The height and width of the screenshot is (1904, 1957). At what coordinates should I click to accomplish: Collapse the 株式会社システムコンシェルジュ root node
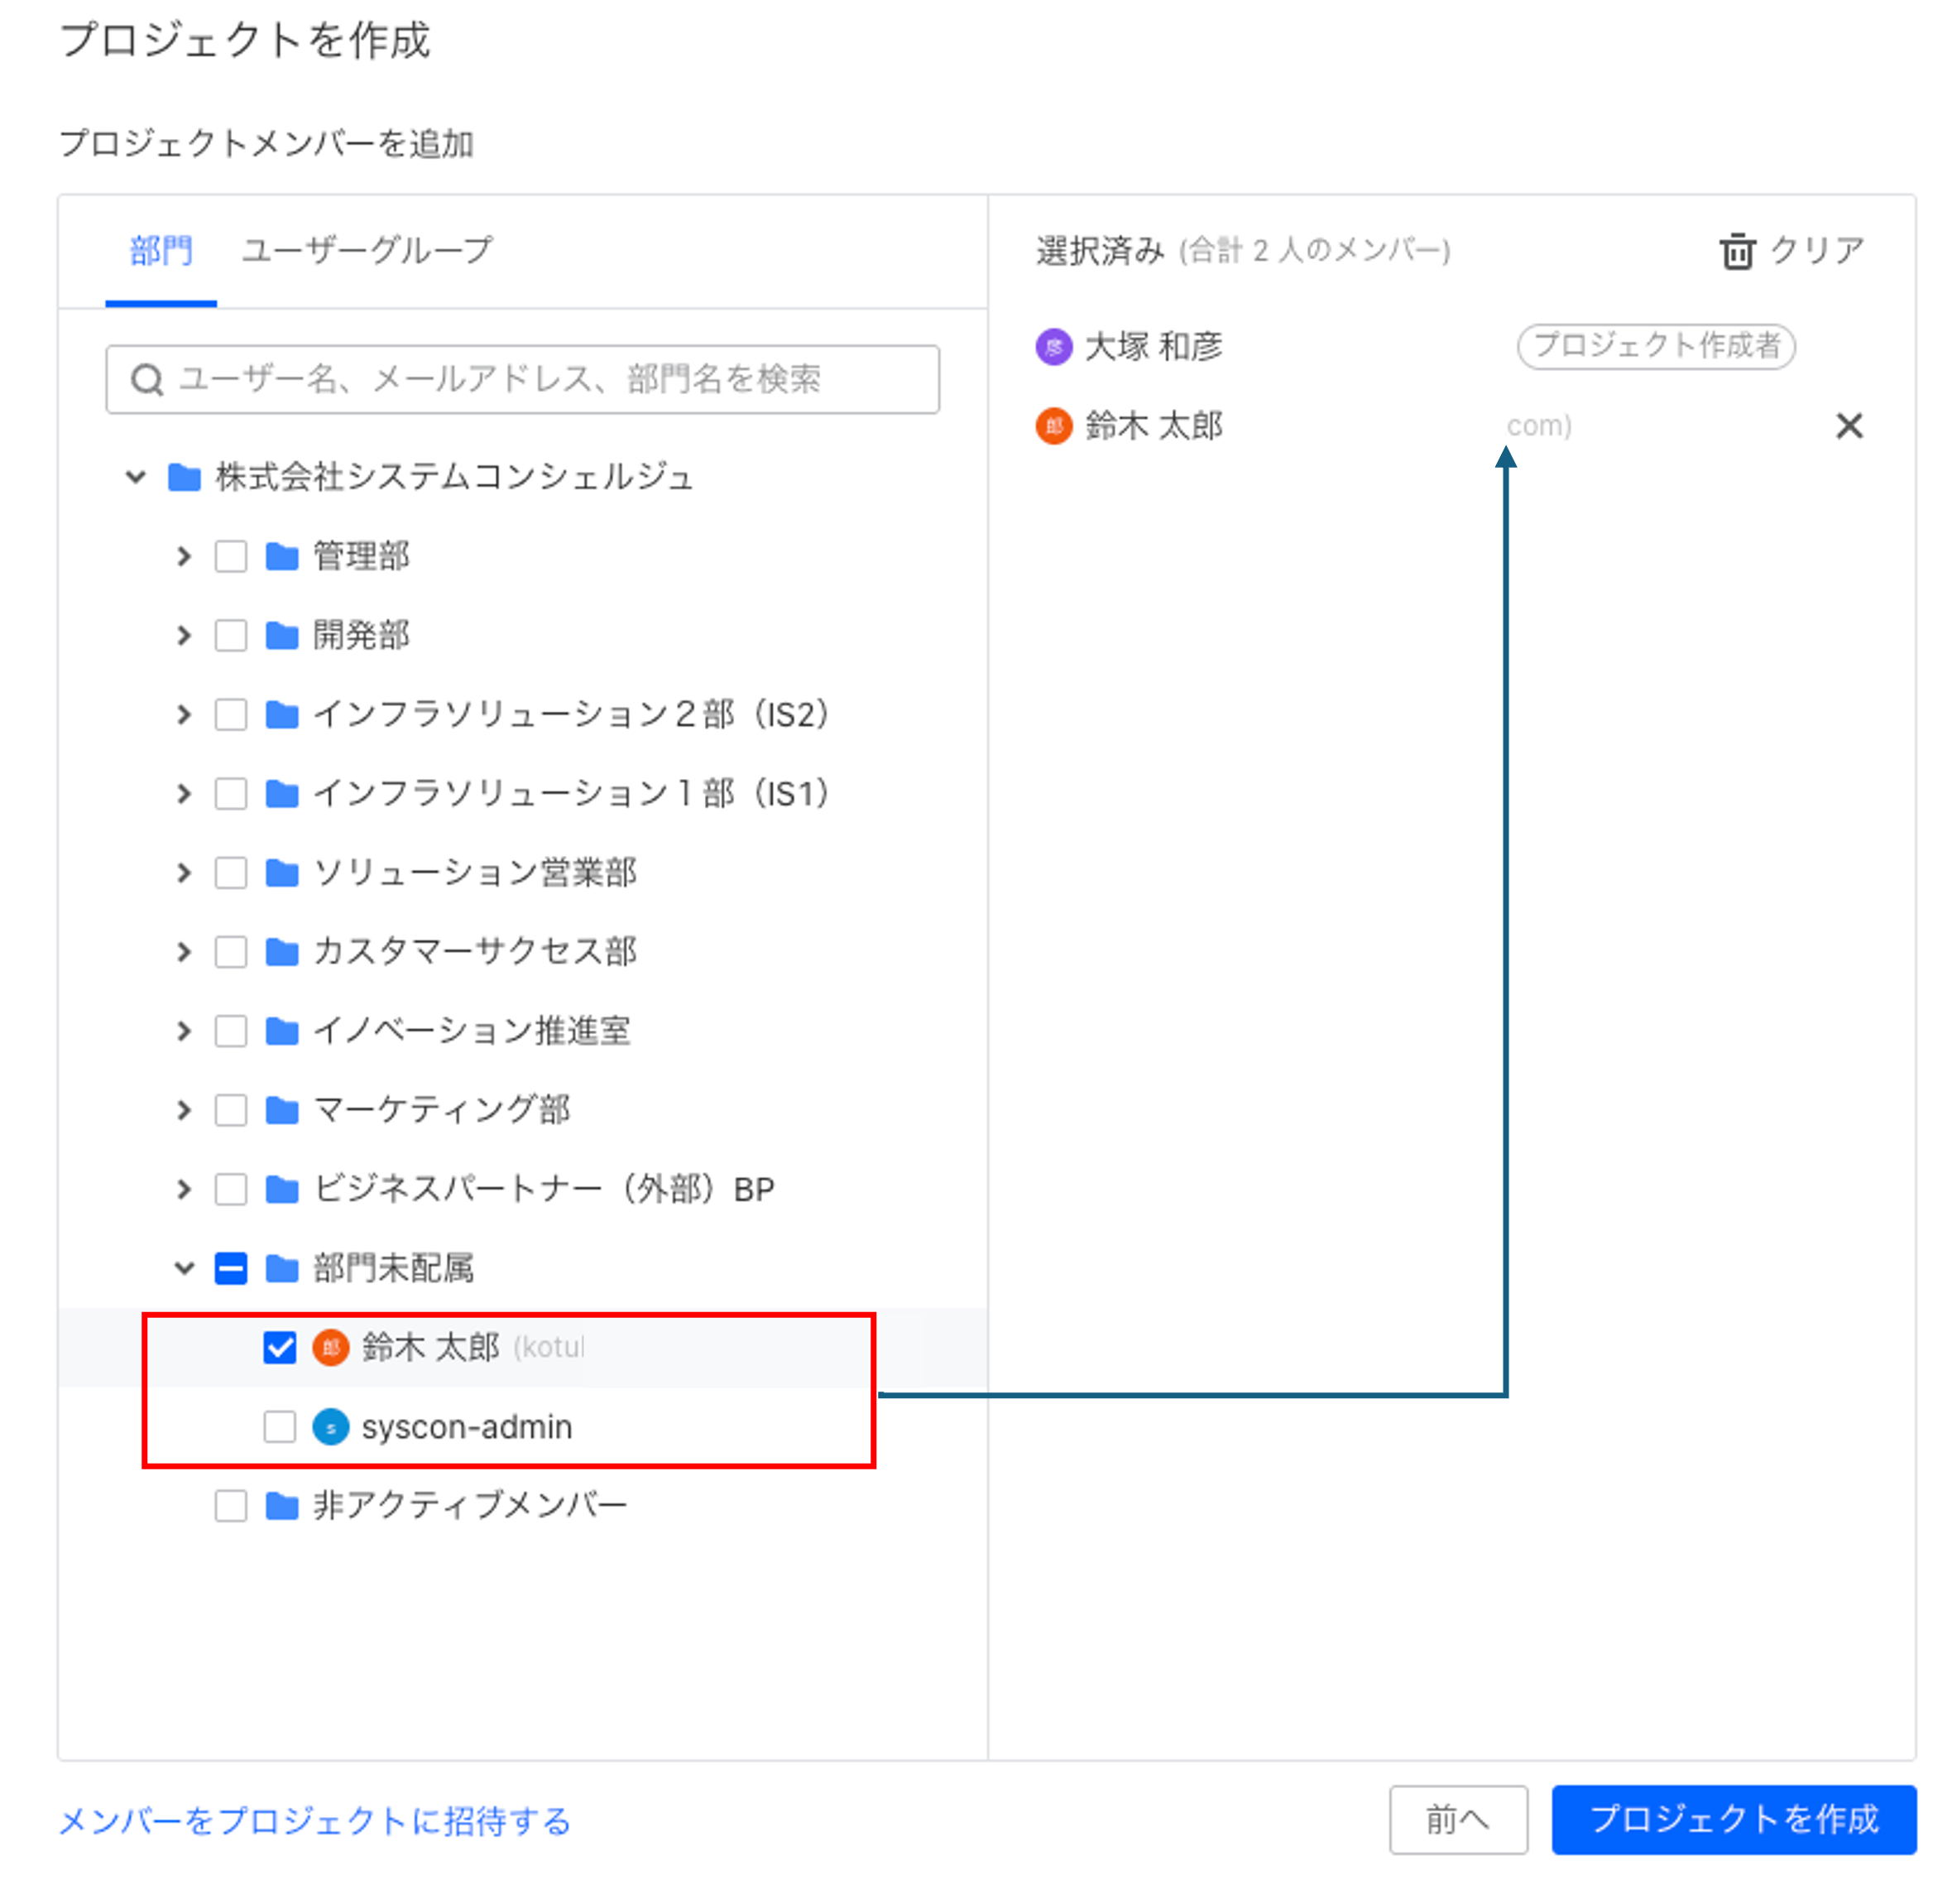coord(136,477)
